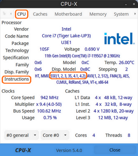
Task: Click Level 2 value '4 x 1280 kB, 20-way'
Action: [114, 111]
